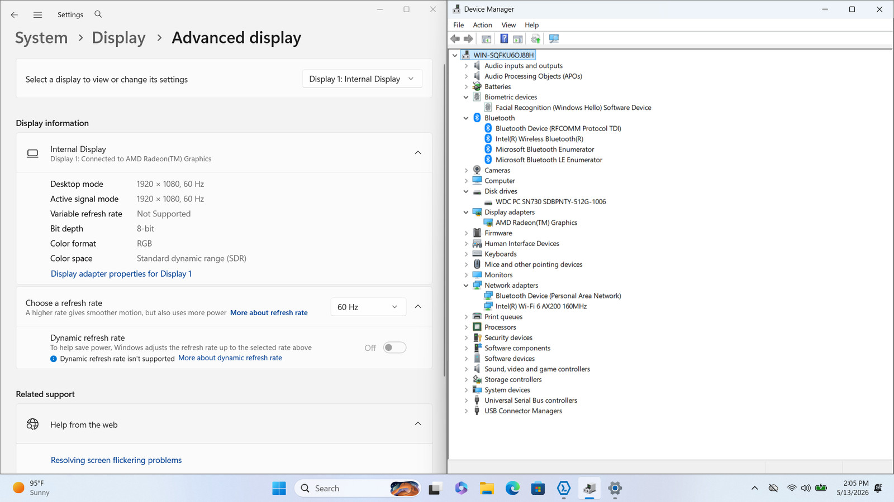Click the Intel(R) Wireless Bluetooth(R) icon
894x502 pixels.
488,139
